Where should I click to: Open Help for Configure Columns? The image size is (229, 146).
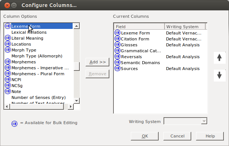tap(210, 136)
